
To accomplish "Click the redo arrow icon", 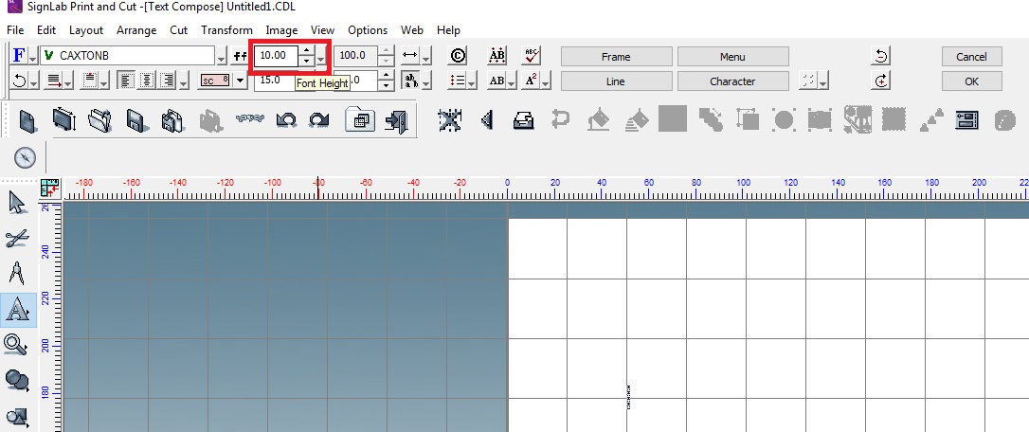I will click(319, 120).
